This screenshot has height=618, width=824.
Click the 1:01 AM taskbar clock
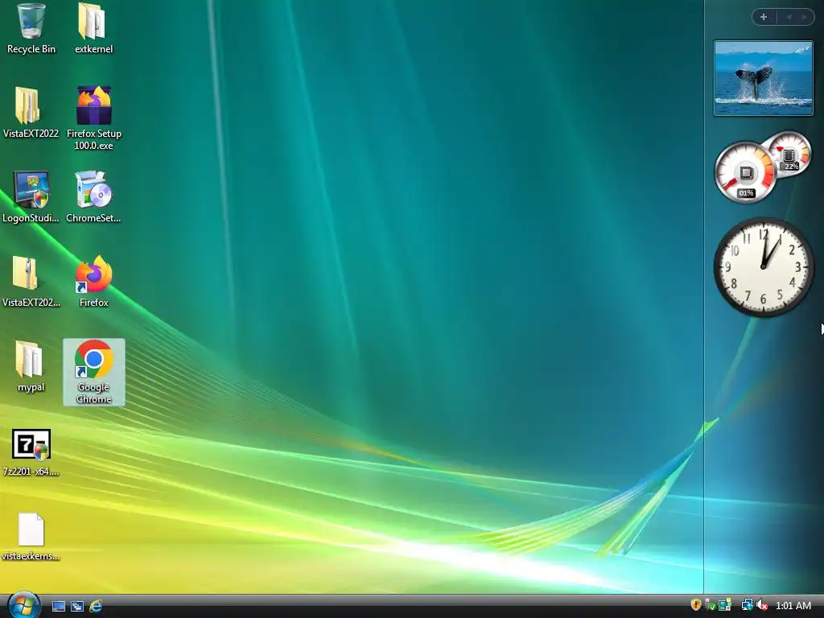[793, 606]
